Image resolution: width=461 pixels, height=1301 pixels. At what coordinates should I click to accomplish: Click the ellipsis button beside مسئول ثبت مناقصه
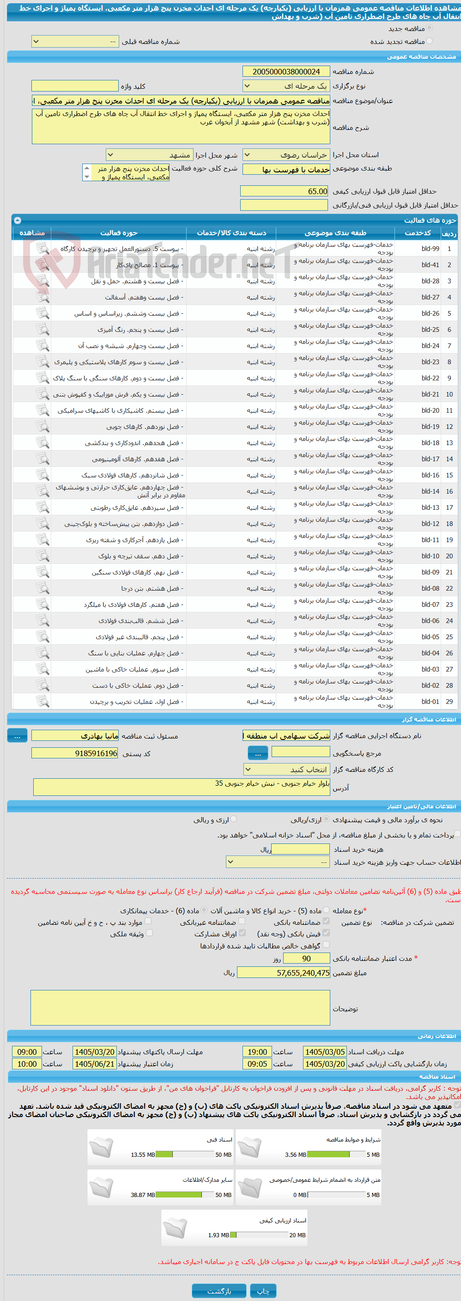17,735
